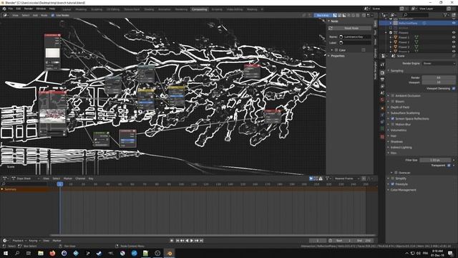Screen dimensions: 458x258
Task: Click the Flower 1 mesh object icon
Action: pyautogui.click(x=396, y=37)
